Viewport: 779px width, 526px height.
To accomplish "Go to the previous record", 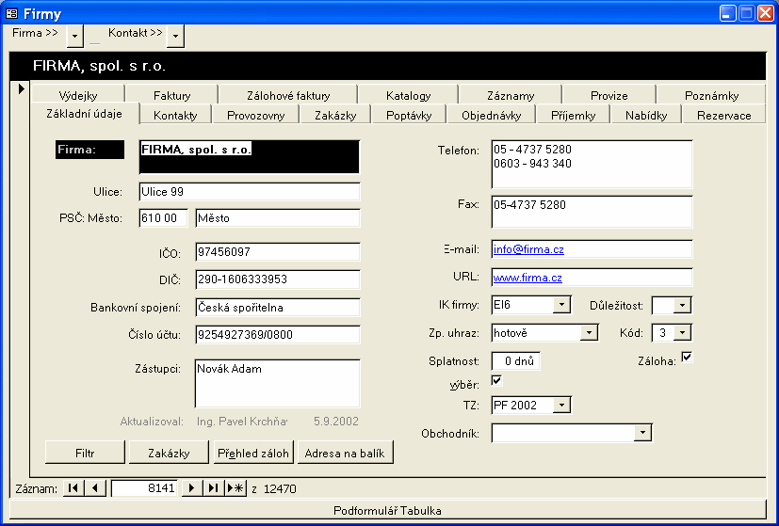I will pyautogui.click(x=95, y=488).
